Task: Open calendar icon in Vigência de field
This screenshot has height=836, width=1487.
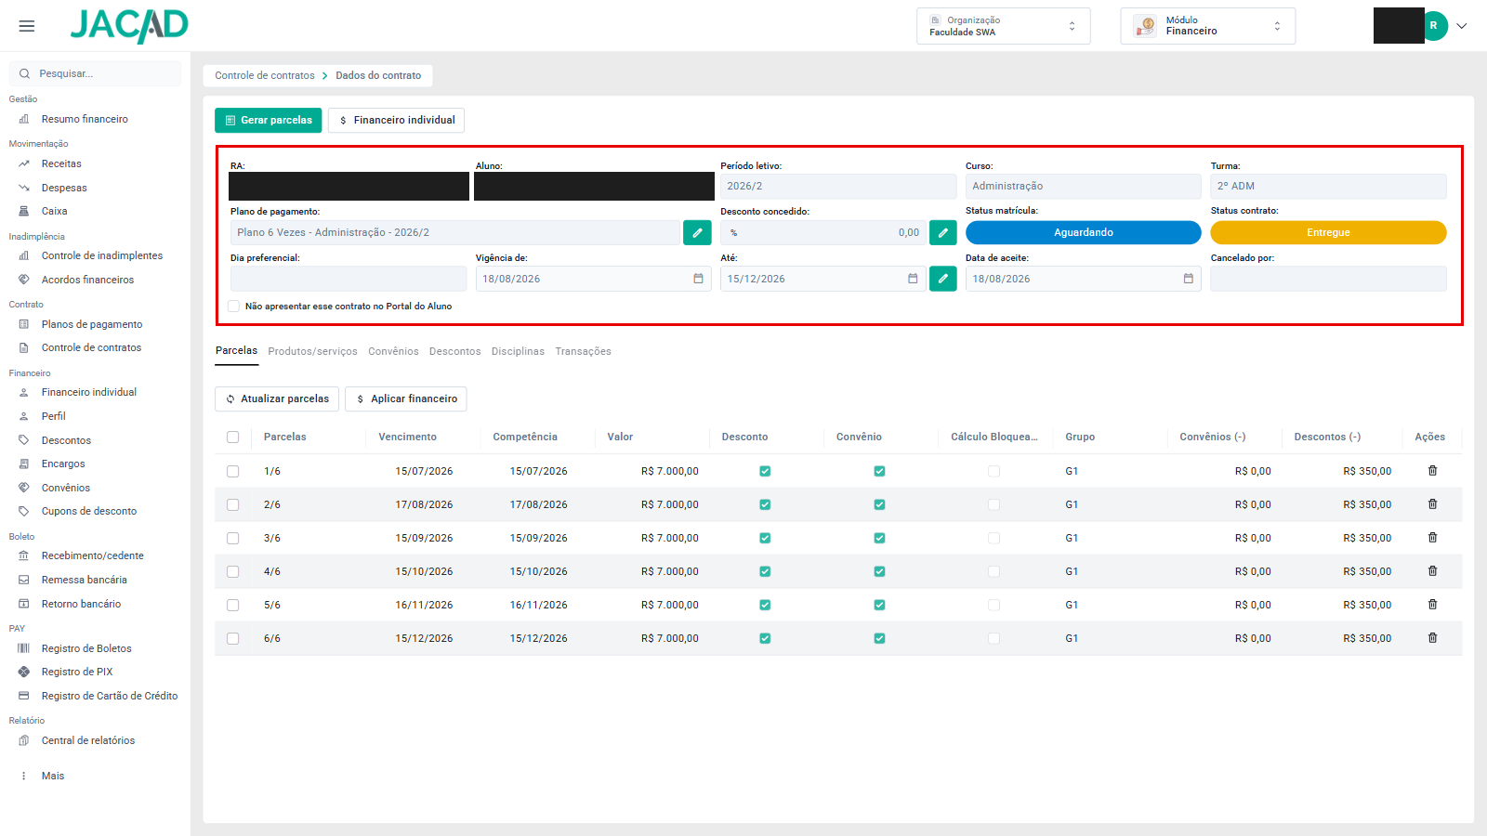Action: tap(698, 279)
